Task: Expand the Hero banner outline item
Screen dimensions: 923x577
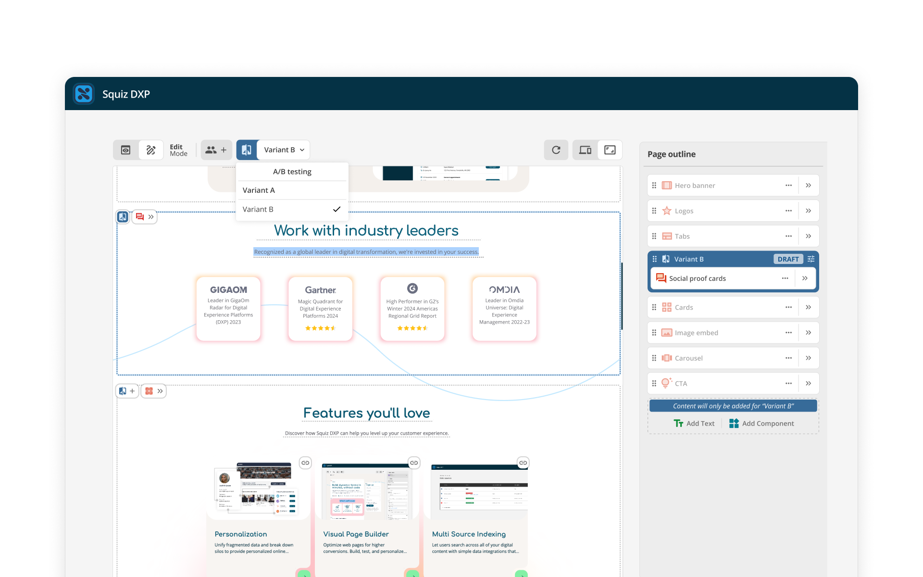Action: tap(809, 186)
